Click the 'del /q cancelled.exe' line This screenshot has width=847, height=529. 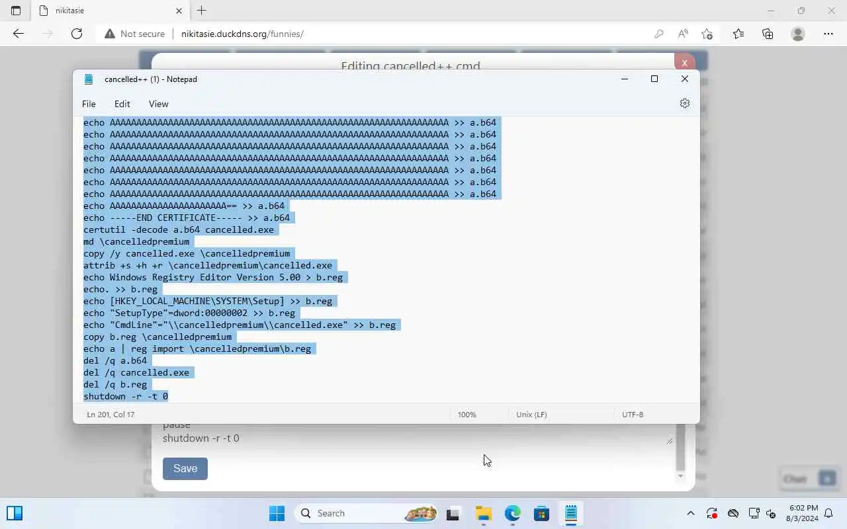click(136, 372)
